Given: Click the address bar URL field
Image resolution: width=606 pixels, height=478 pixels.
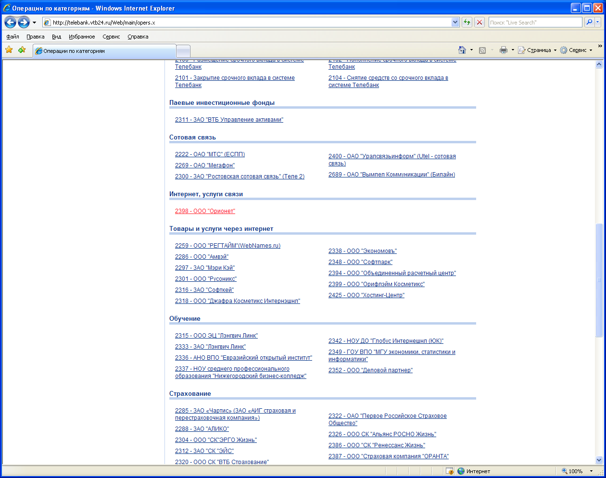Looking at the screenshot, I should [x=252, y=22].
